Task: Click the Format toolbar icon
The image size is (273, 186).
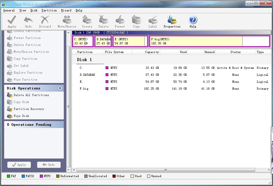Action: pyautogui.click(x=120, y=21)
